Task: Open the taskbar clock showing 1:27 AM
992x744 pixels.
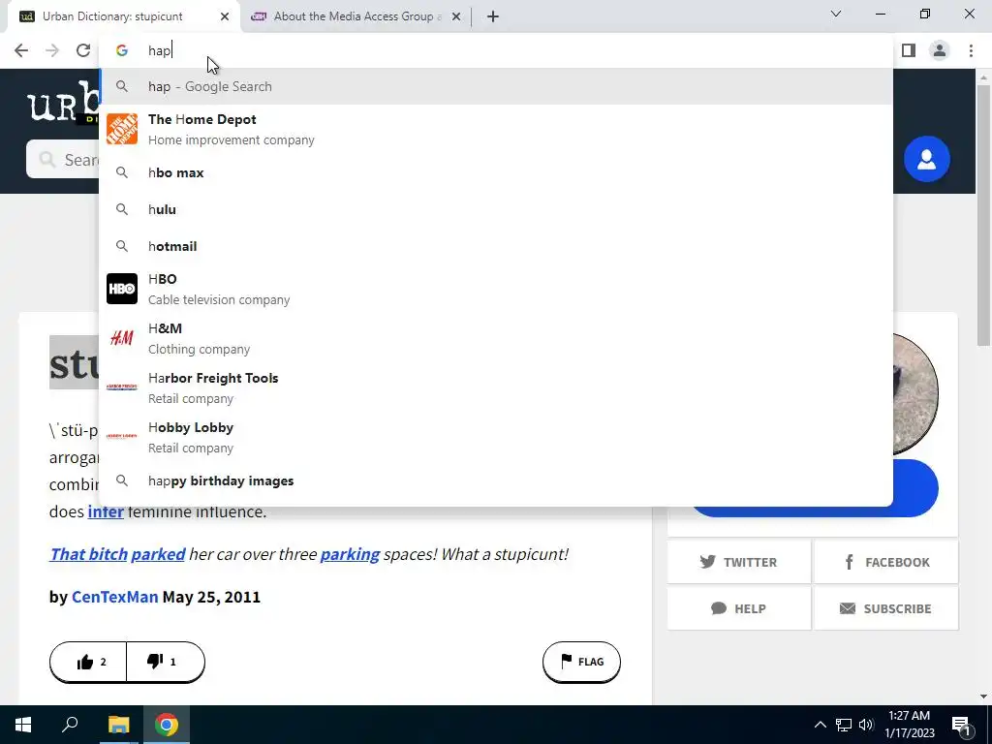Action: tap(910, 725)
